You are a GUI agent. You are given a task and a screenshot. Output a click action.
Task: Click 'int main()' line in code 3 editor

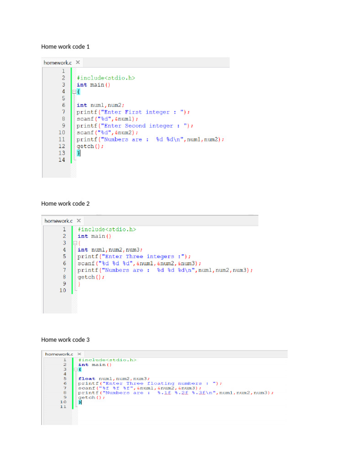coord(95,365)
